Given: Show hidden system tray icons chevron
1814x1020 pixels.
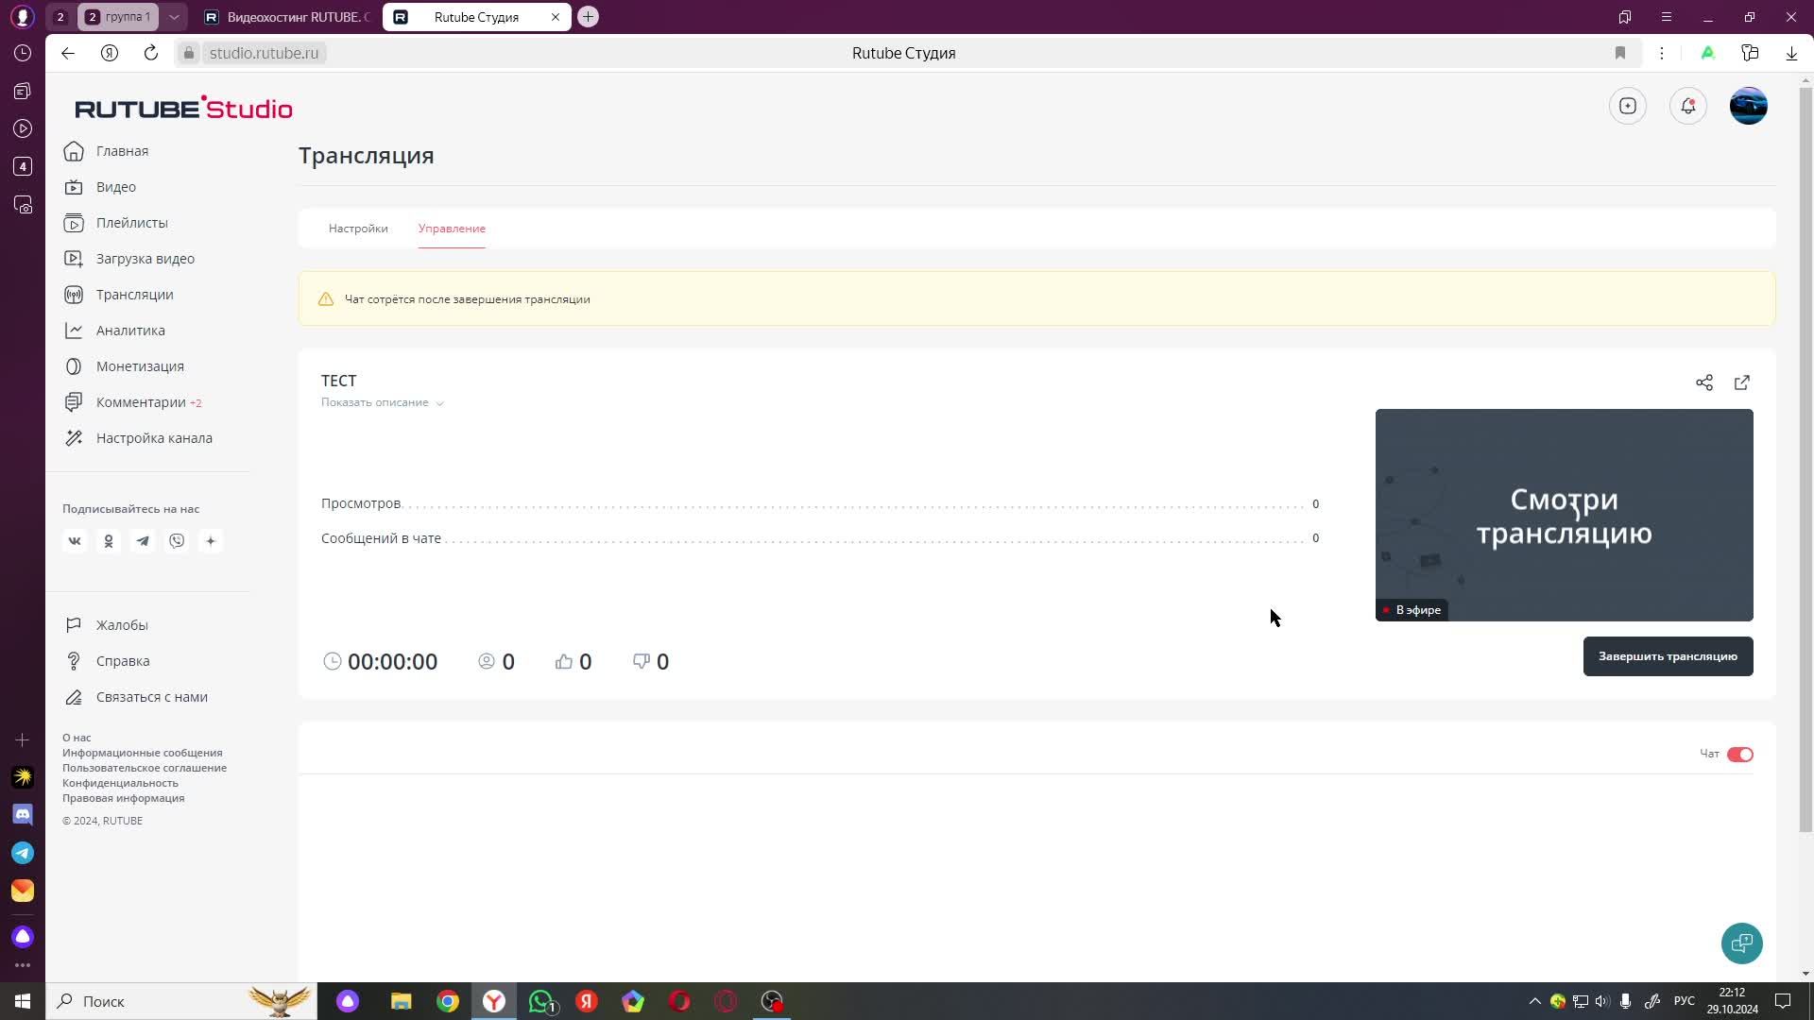Looking at the screenshot, I should point(1534,1001).
